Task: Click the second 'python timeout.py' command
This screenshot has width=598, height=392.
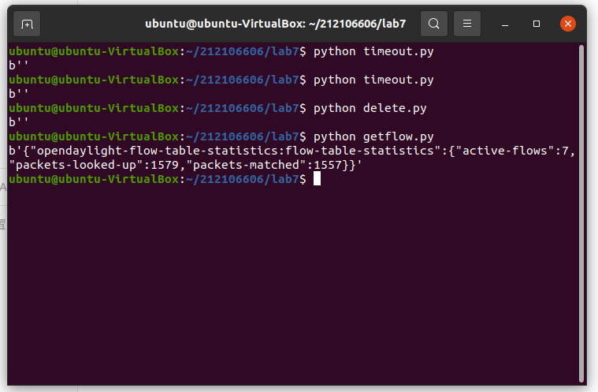Action: pyautogui.click(x=373, y=80)
